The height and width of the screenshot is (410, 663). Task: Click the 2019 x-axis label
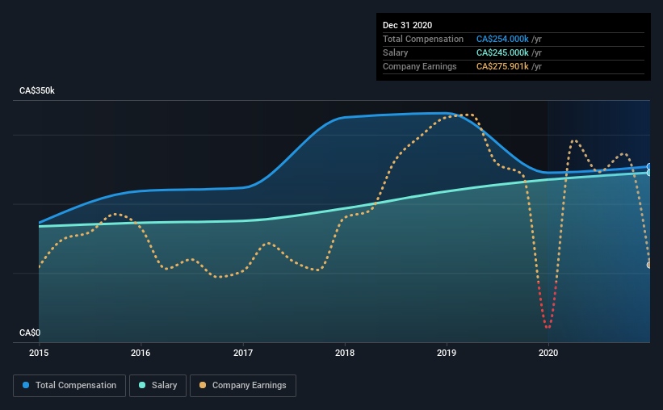click(x=447, y=353)
